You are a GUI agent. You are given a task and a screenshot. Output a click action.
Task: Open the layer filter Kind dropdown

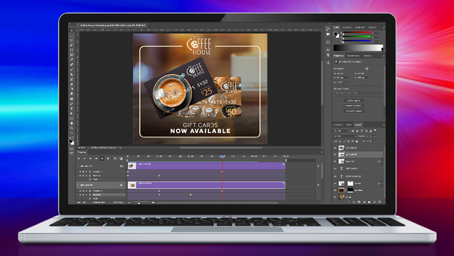[341, 131]
